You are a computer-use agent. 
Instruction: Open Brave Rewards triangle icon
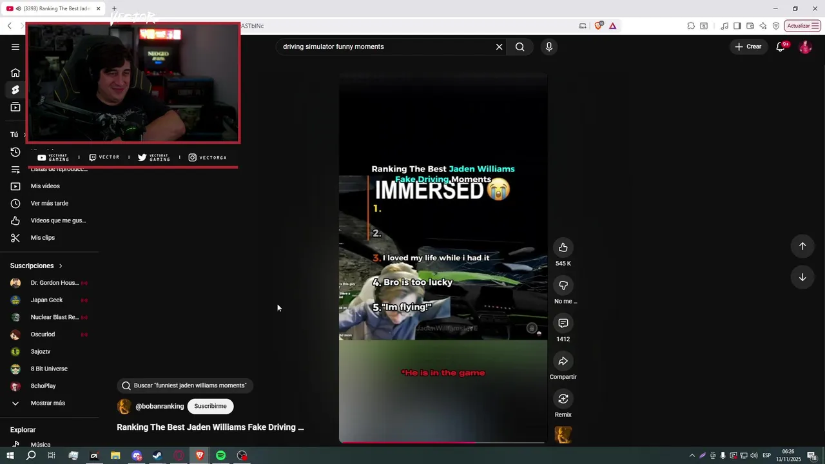click(612, 26)
